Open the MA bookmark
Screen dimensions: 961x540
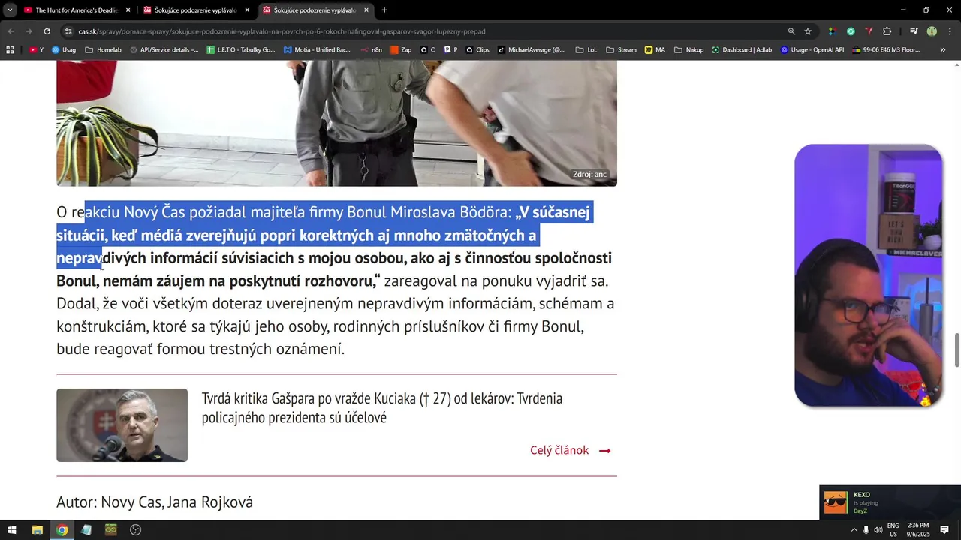click(655, 50)
